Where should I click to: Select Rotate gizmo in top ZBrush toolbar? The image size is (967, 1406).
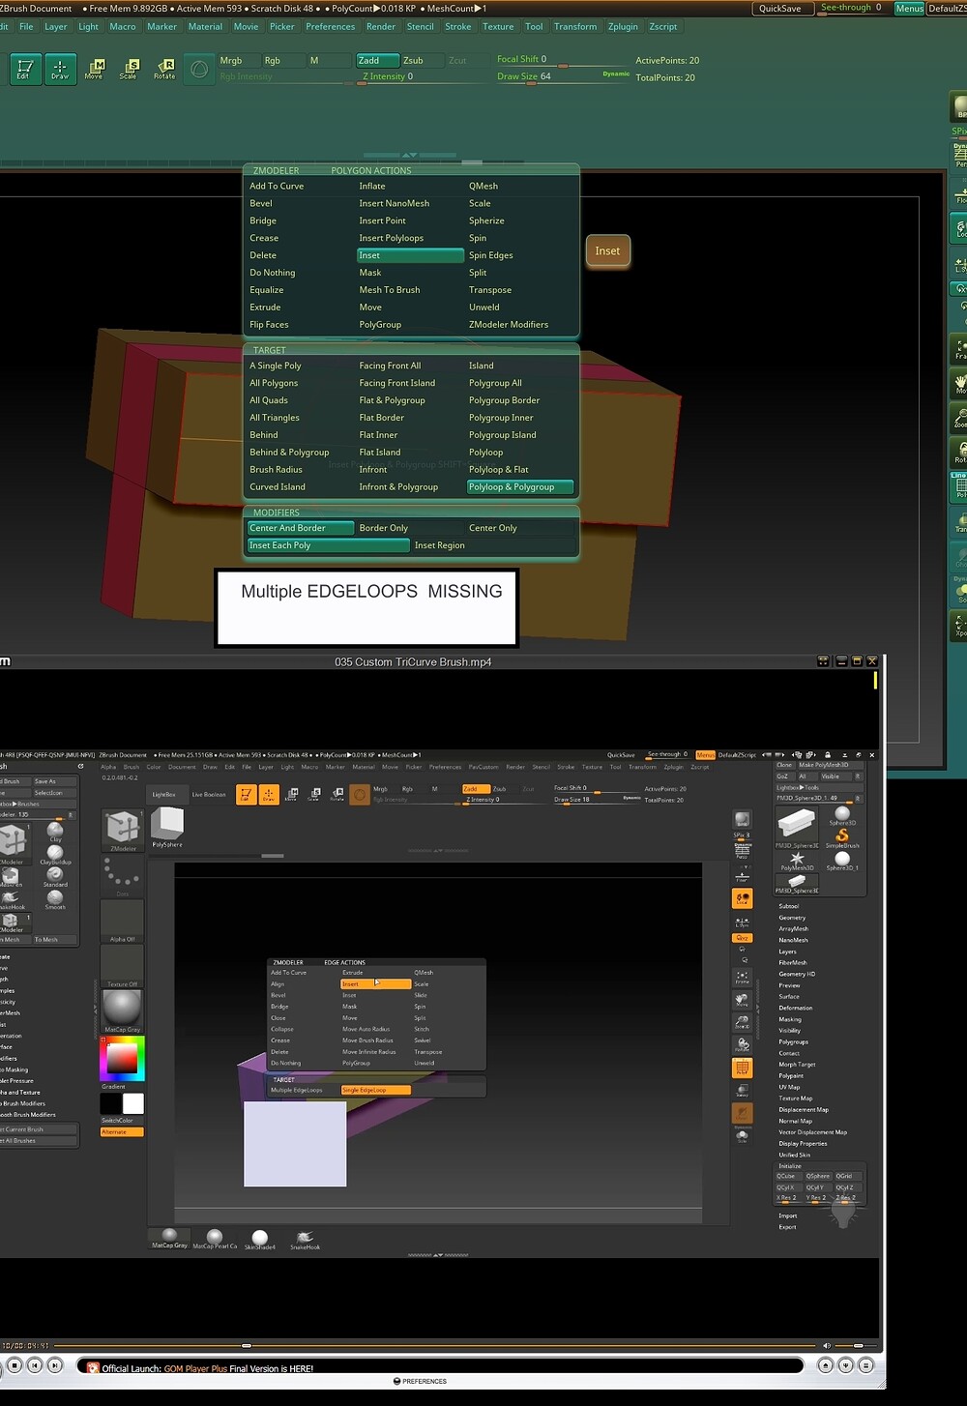164,69
